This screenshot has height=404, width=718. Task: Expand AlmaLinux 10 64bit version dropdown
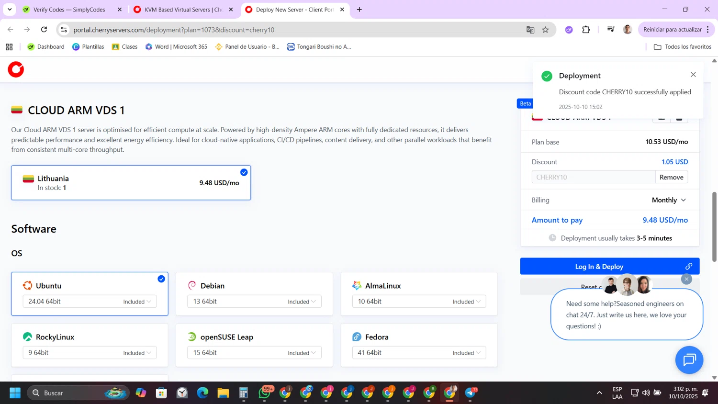click(x=419, y=302)
